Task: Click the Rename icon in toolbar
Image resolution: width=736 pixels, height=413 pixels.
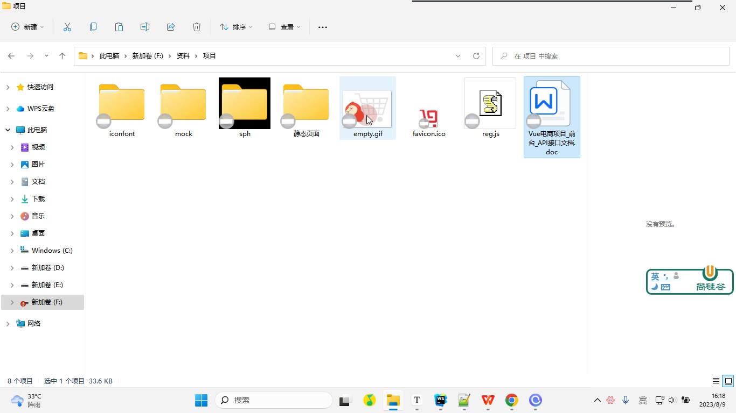Action: pyautogui.click(x=145, y=27)
